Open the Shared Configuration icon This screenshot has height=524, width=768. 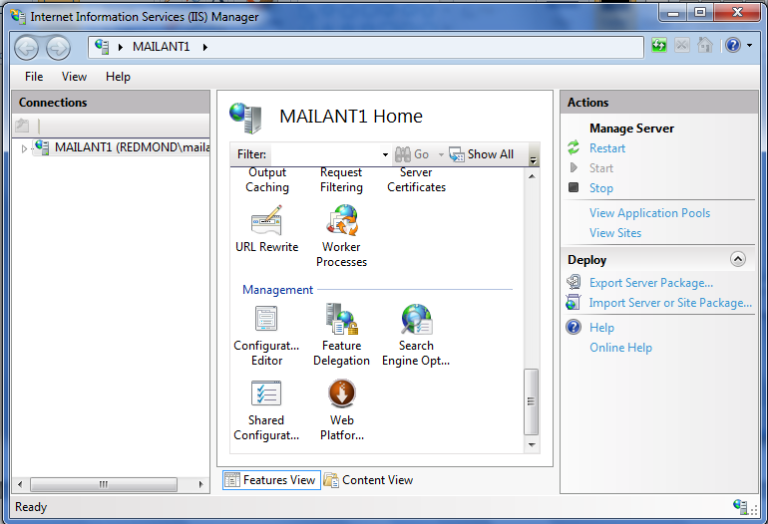(x=266, y=393)
